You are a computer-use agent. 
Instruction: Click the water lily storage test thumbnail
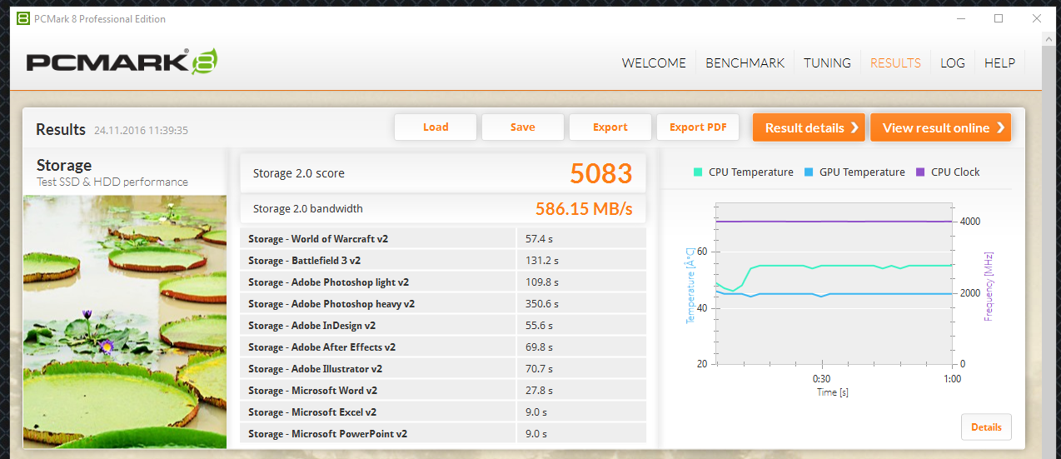(125, 322)
